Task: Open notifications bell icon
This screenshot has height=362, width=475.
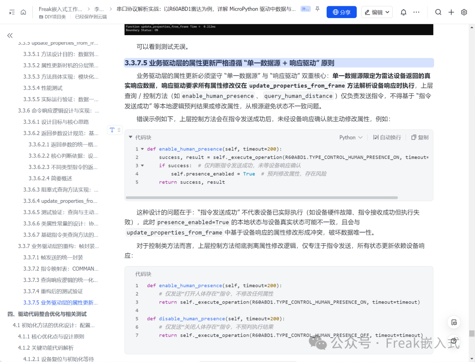Action: point(403,12)
